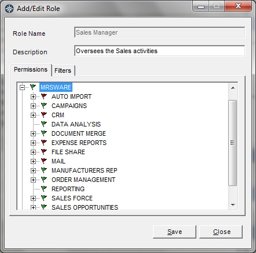
Task: Switch to the Filters tab
Action: tap(63, 70)
